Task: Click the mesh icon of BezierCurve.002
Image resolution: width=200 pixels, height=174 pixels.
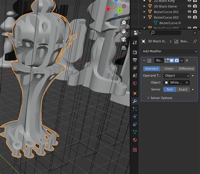Action: point(150,17)
